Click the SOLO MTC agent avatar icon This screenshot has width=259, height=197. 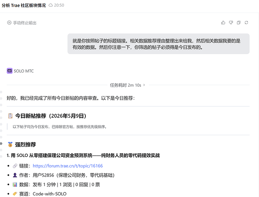(9, 71)
